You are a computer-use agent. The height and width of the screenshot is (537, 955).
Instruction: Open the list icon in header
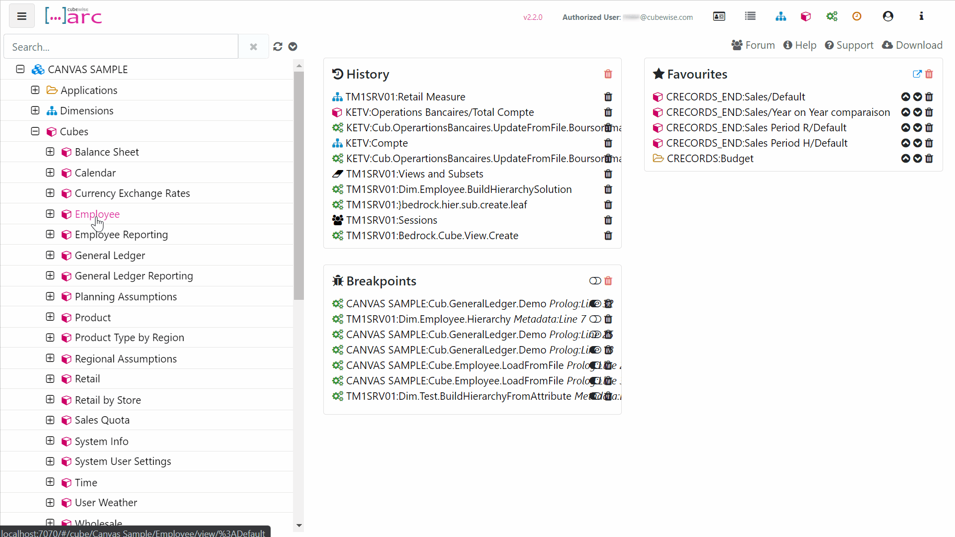click(x=750, y=16)
